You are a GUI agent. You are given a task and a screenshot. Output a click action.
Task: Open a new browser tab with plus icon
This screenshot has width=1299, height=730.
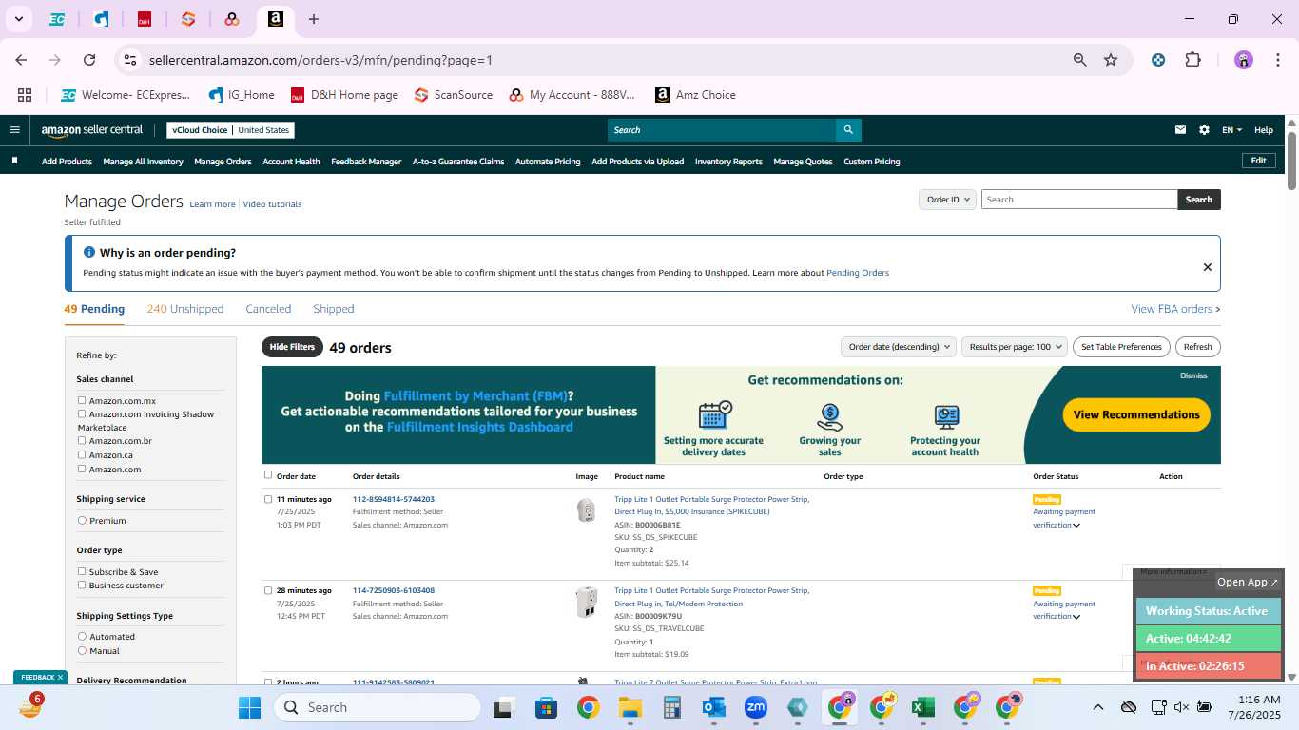click(314, 19)
